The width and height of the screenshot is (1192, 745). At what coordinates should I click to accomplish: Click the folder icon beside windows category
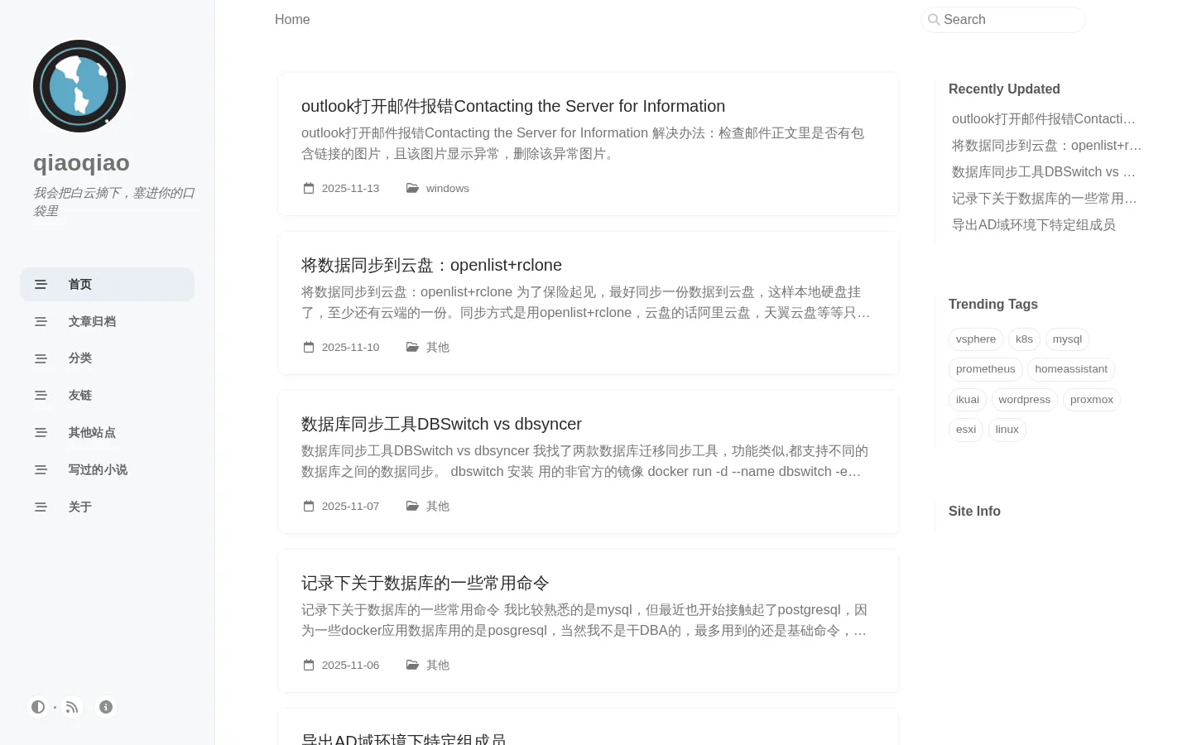tap(412, 189)
